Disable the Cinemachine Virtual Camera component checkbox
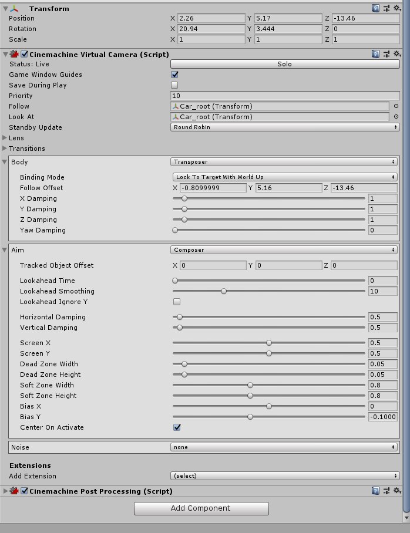 coord(24,54)
